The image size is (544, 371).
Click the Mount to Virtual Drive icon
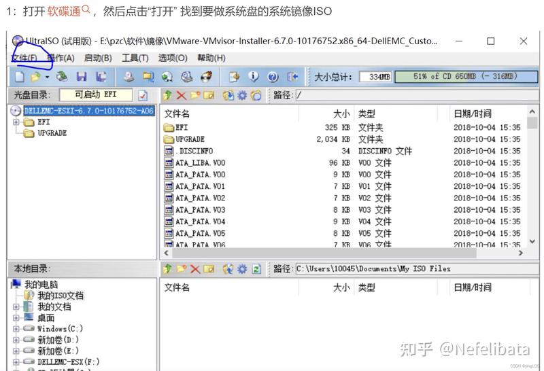187,77
